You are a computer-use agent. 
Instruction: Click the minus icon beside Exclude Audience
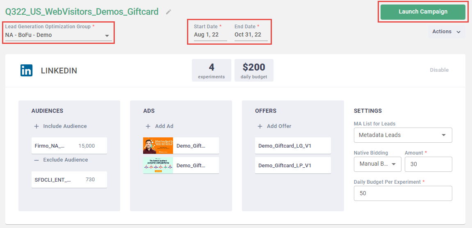pos(36,160)
